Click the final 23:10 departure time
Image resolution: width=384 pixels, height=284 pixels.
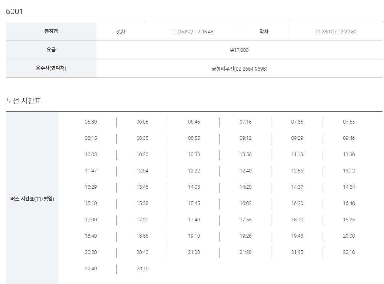click(x=142, y=268)
